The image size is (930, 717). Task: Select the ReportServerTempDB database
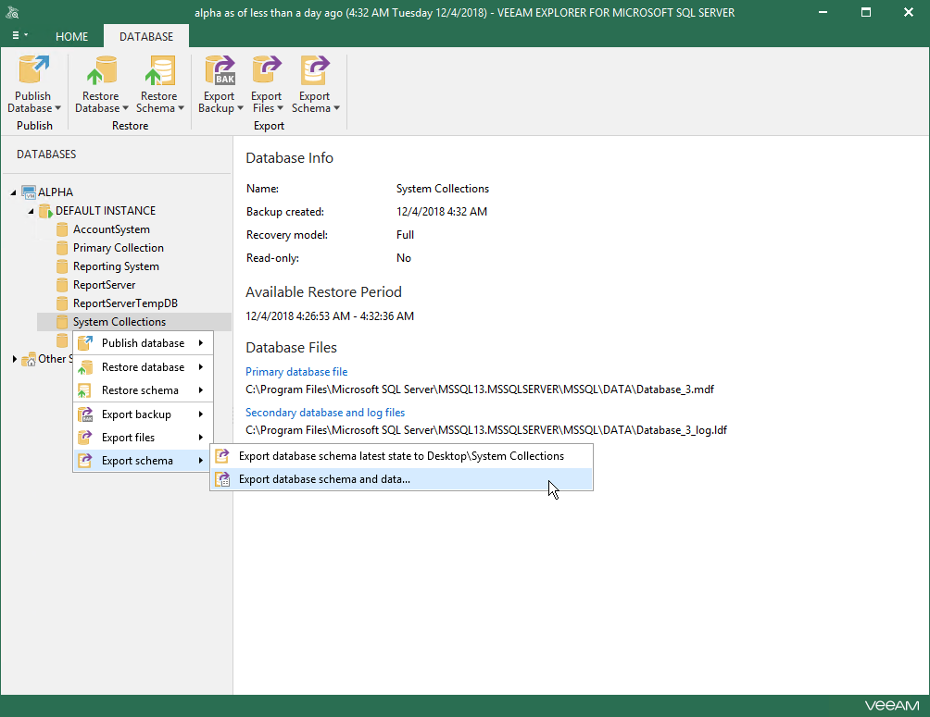click(125, 303)
